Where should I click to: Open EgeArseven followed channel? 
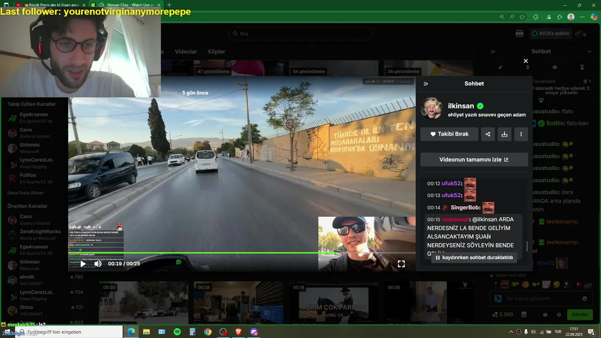coord(34,118)
